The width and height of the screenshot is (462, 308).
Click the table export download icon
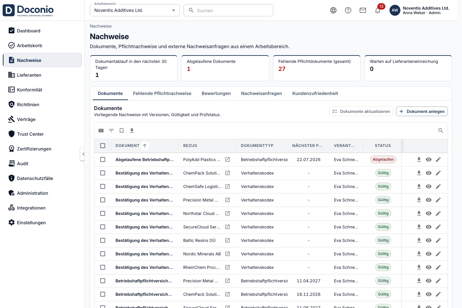pyautogui.click(x=132, y=131)
